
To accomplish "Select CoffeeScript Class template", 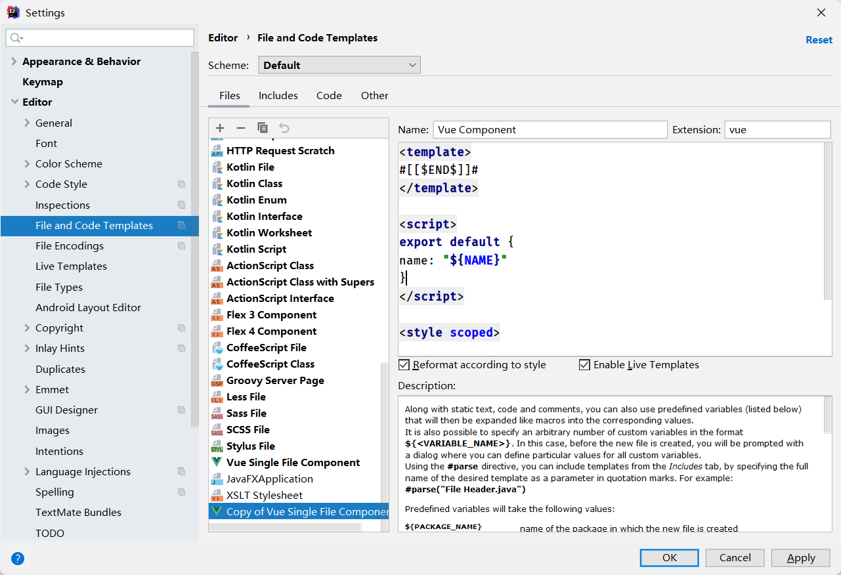I will click(x=270, y=364).
